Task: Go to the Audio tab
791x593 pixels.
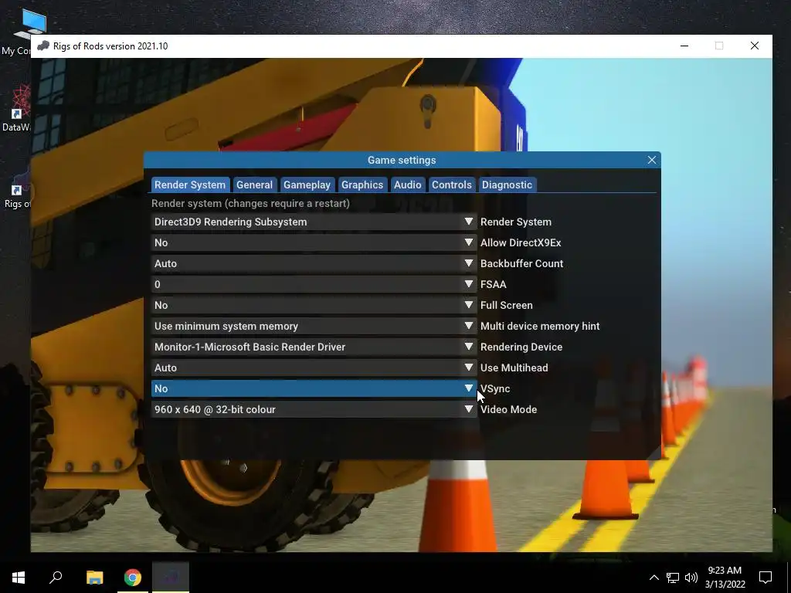Action: tap(408, 185)
